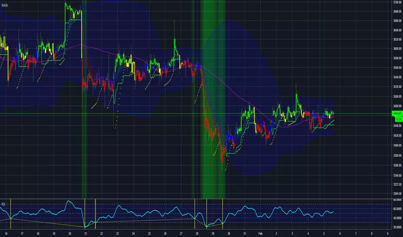Click the 13:54 countdown label
Screen dimensions: 403x237
[399, 118]
